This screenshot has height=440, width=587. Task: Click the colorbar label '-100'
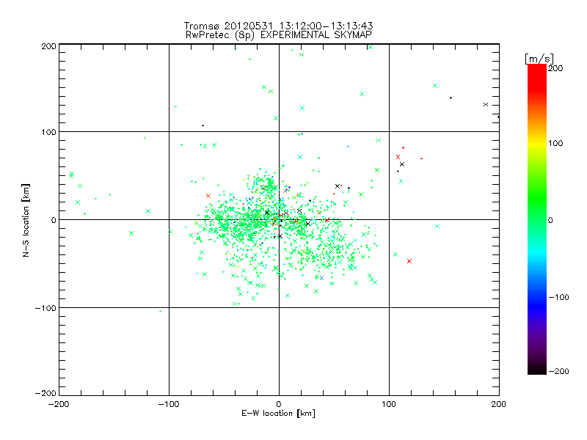click(558, 297)
